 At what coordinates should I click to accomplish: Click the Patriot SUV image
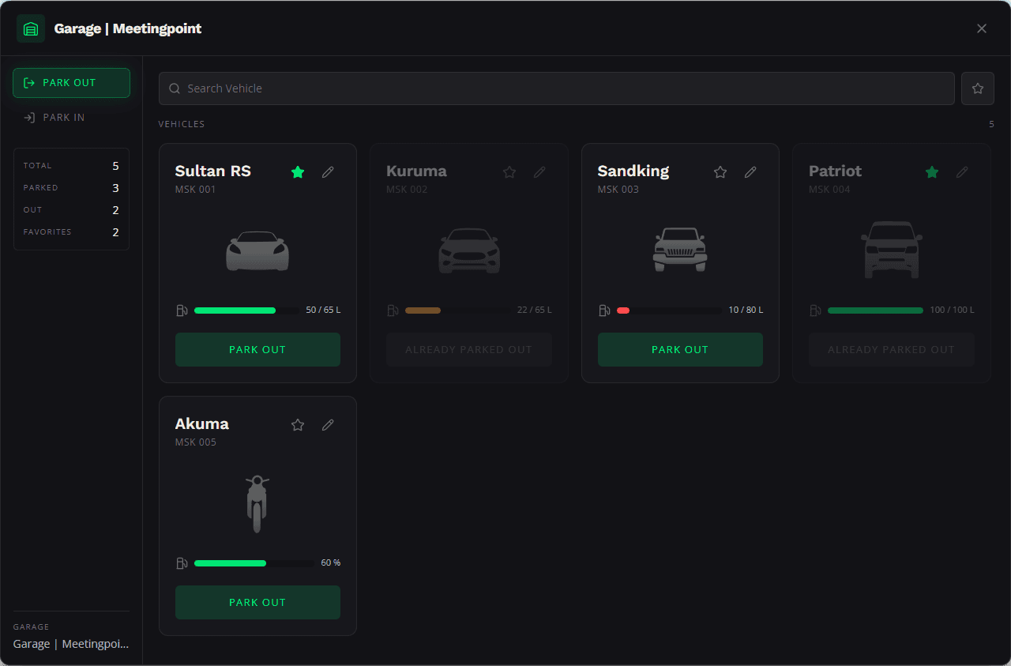pyautogui.click(x=892, y=250)
